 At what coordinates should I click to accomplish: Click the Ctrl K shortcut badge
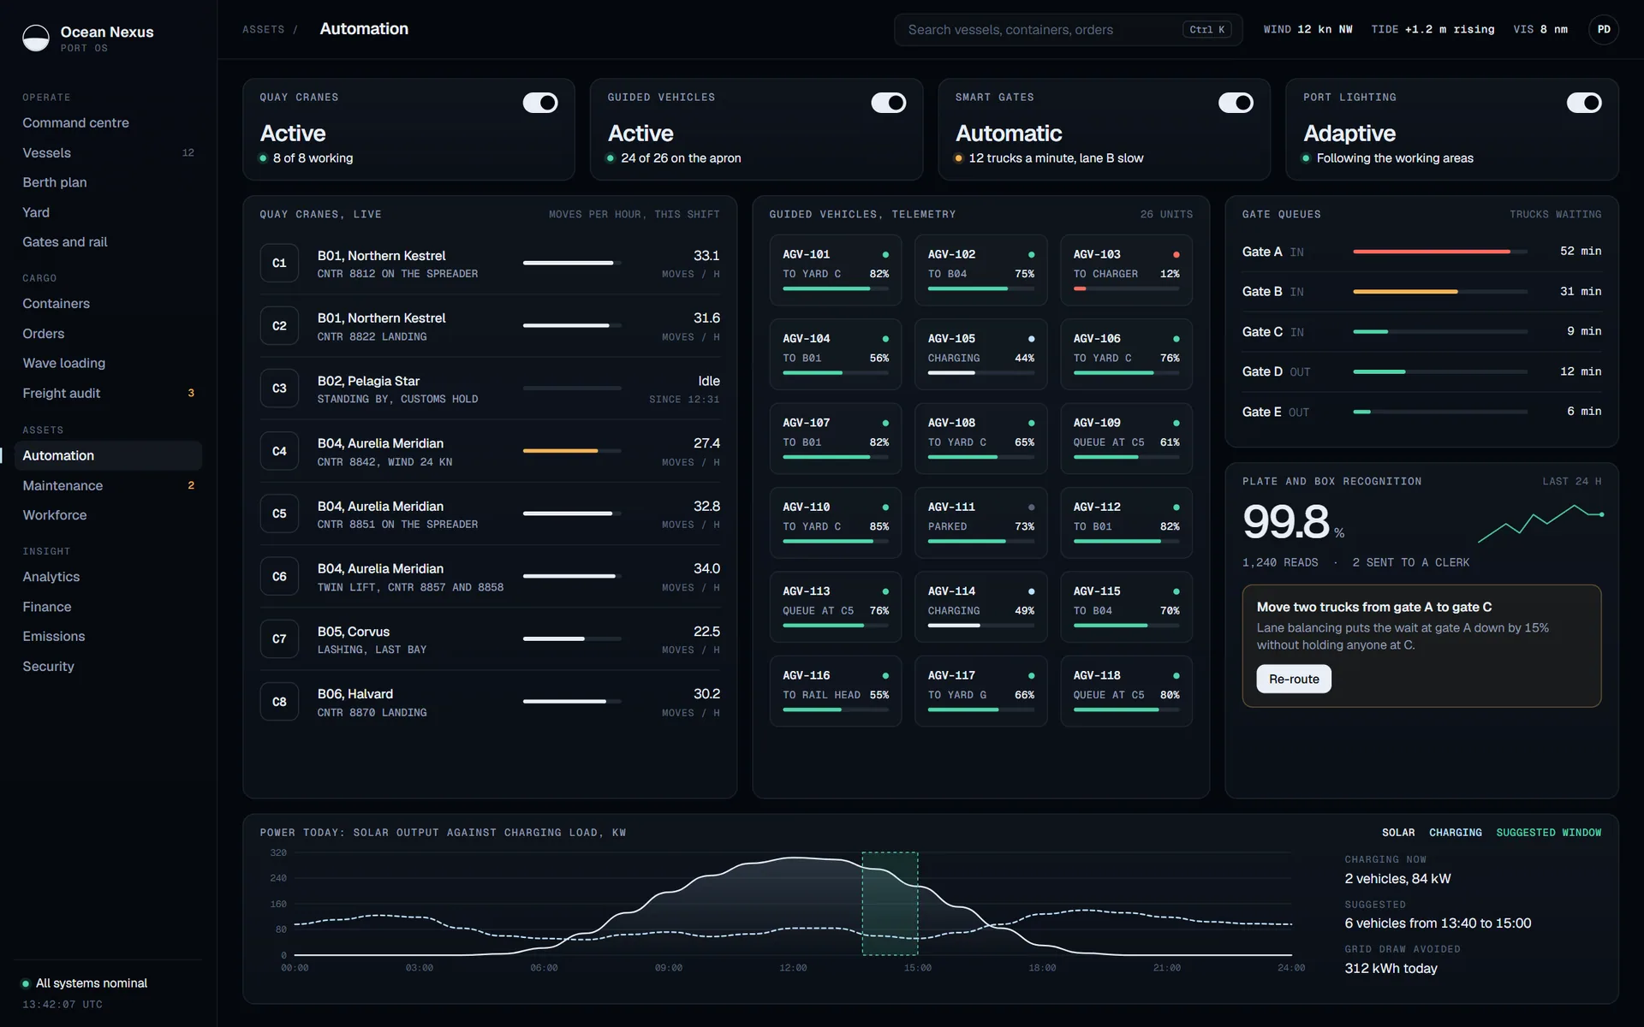1206,30
